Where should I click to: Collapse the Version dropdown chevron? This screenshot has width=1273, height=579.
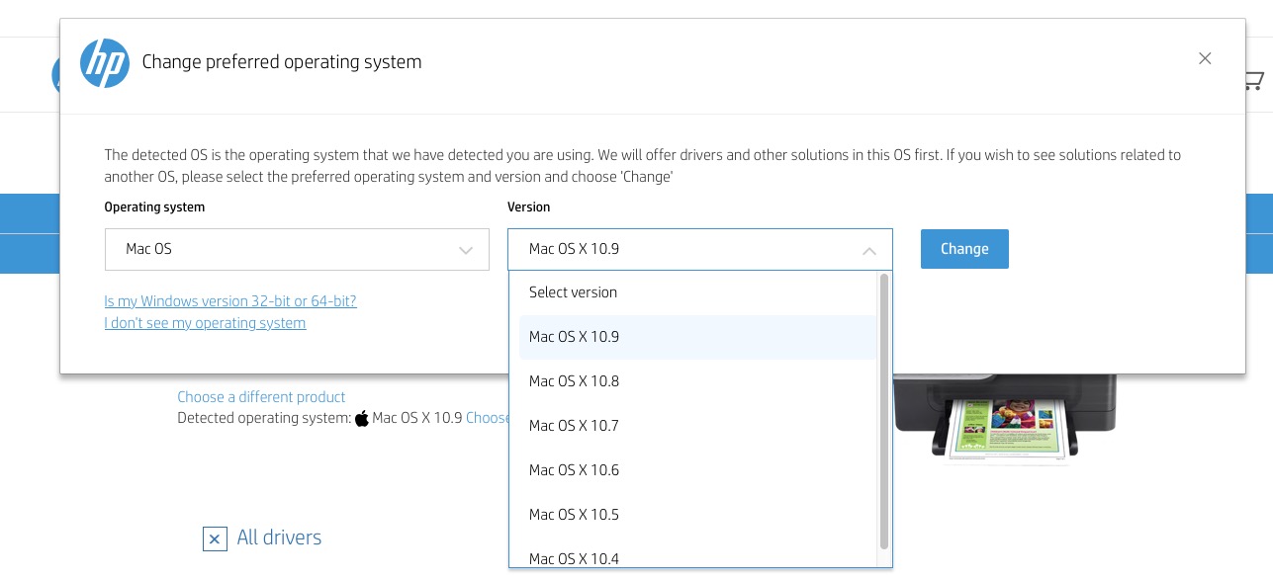pyautogui.click(x=868, y=251)
